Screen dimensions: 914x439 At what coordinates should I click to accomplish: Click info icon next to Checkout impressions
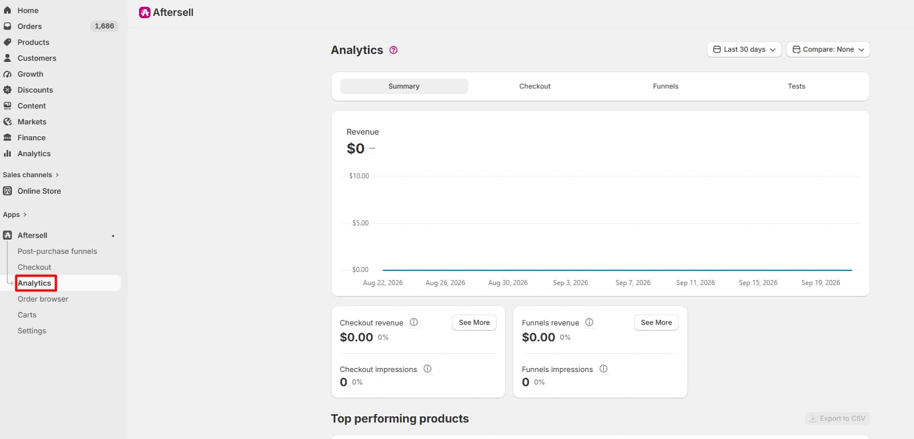[427, 369]
